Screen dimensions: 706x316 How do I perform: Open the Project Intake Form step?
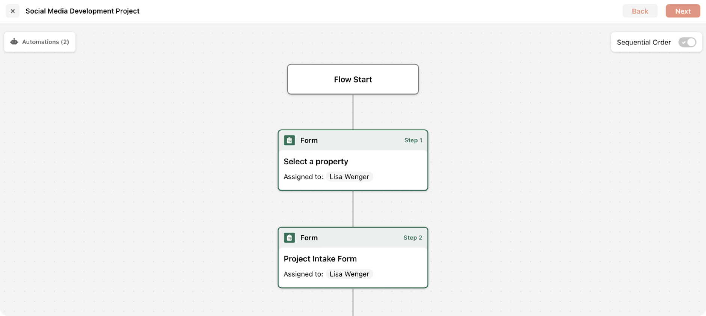pos(353,258)
